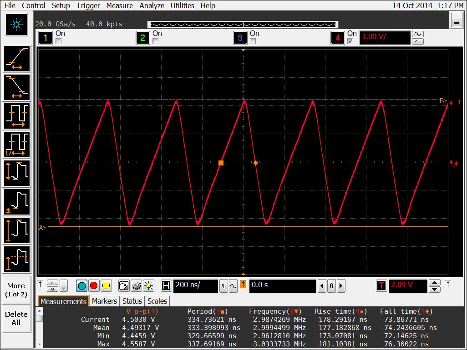Click the double chevron expand-collapse control
The width and height of the screenshot is (467, 350).
(x=53, y=286)
